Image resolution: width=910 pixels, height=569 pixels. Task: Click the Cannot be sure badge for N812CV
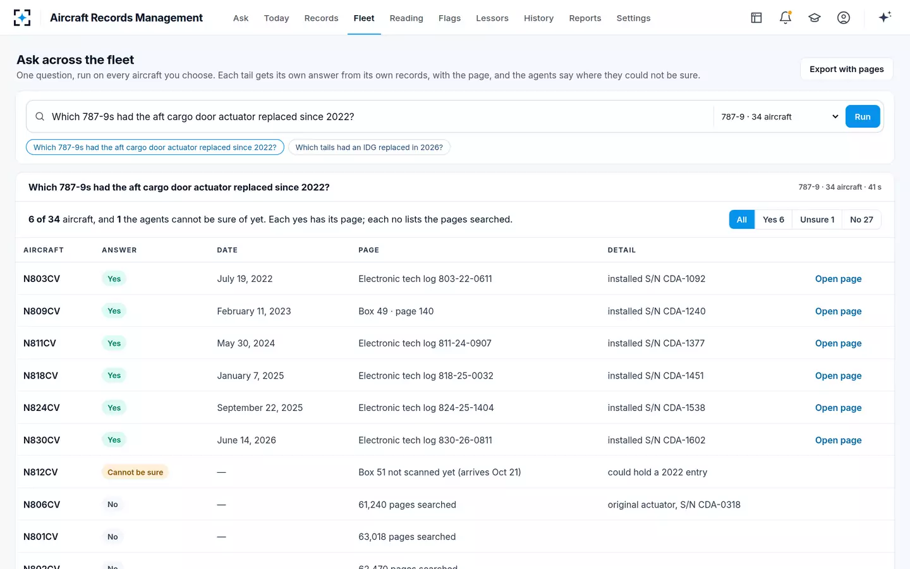point(135,472)
